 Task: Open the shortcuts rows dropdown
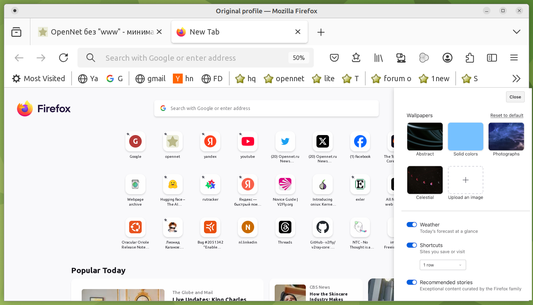(443, 265)
